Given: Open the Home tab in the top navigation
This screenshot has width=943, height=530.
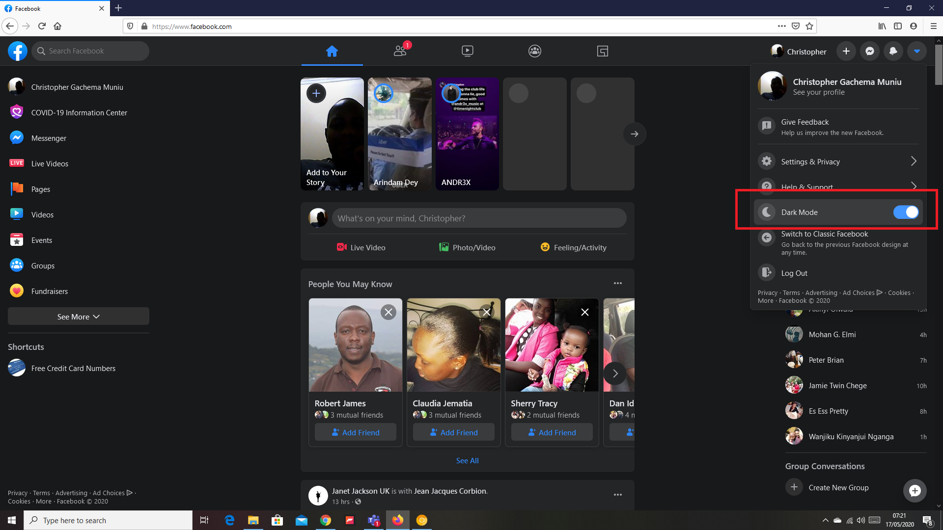Looking at the screenshot, I should pyautogui.click(x=332, y=51).
